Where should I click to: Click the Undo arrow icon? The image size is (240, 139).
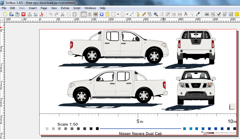tap(50, 14)
